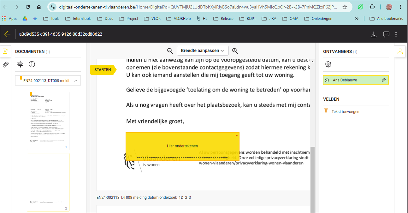Toggle the recipients panel person icon

(400, 51)
